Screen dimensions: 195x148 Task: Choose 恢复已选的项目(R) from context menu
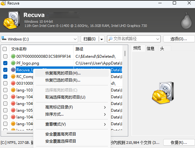click(72, 80)
